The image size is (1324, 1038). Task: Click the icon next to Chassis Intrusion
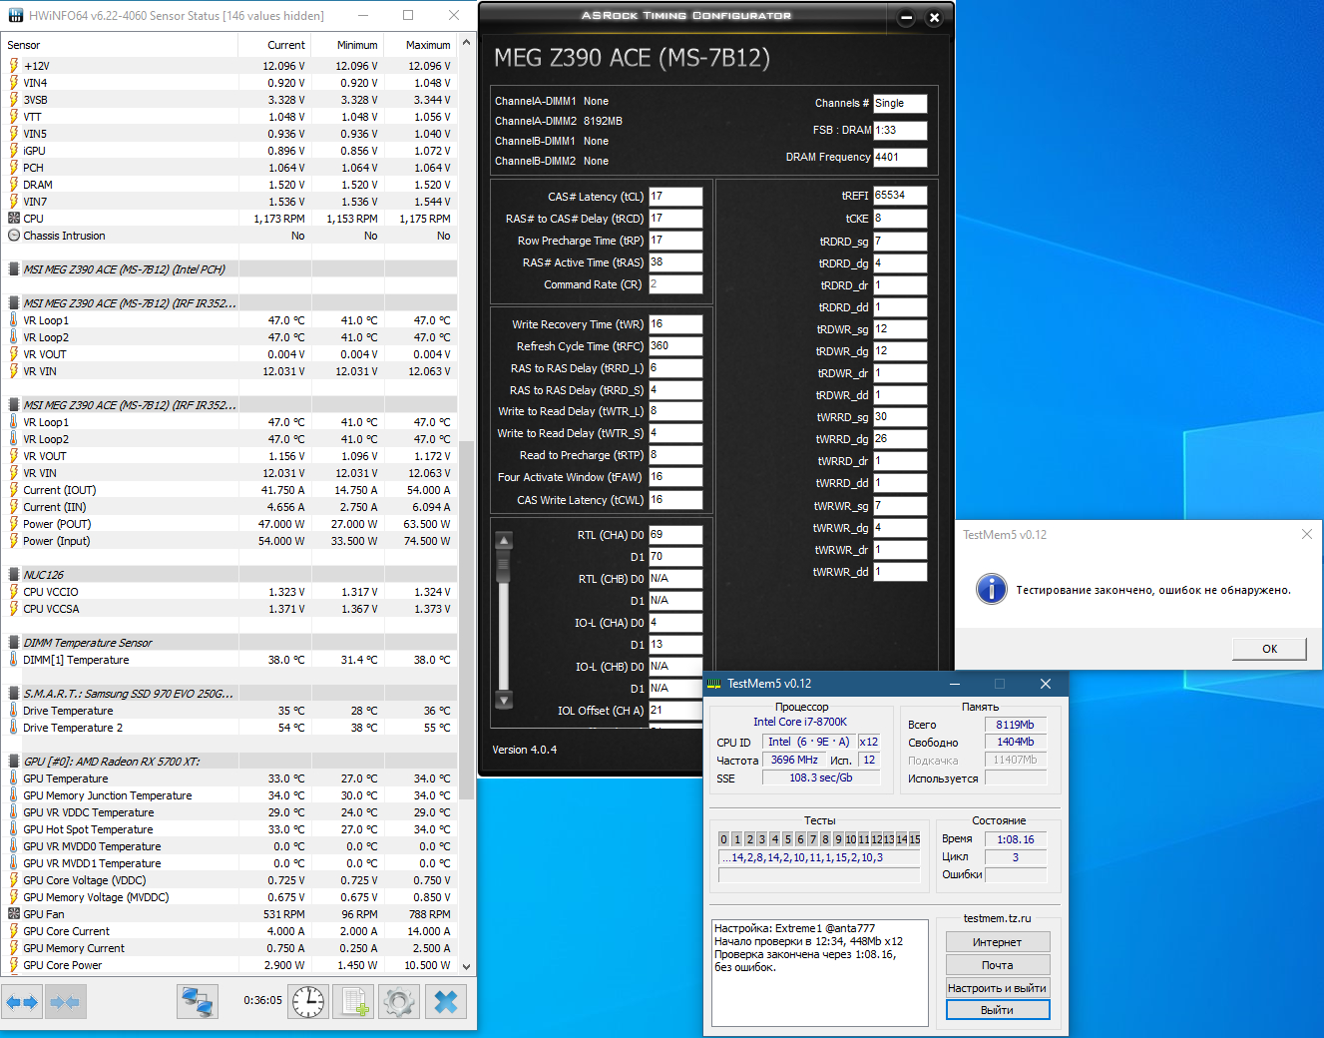pos(14,236)
